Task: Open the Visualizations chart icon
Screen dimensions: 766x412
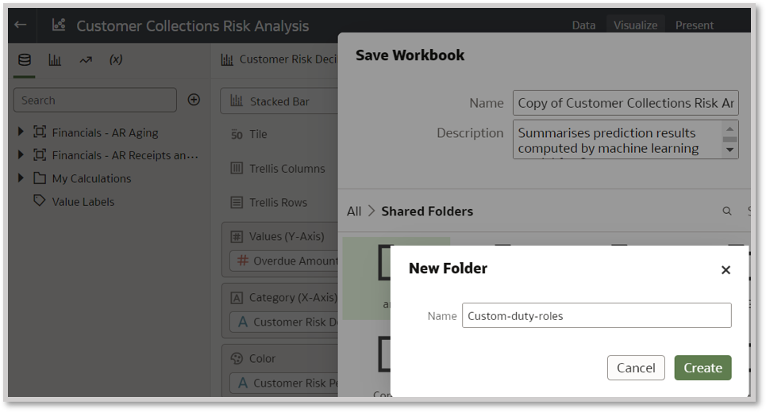Action: click(55, 59)
